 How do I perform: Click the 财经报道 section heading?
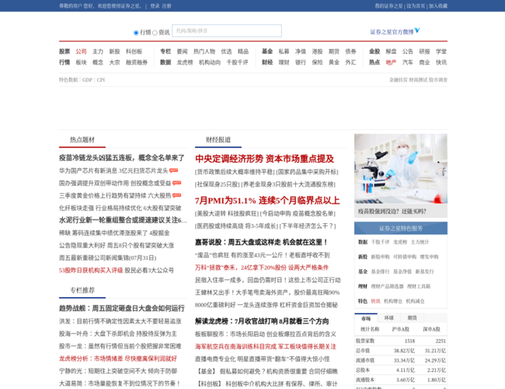point(218,140)
